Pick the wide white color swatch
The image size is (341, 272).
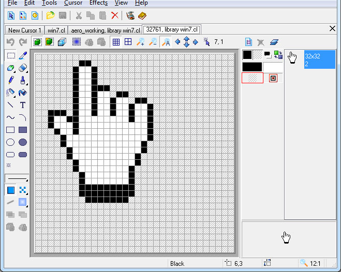273,67
